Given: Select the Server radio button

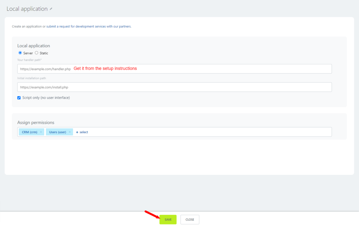Looking at the screenshot, I should point(20,53).
